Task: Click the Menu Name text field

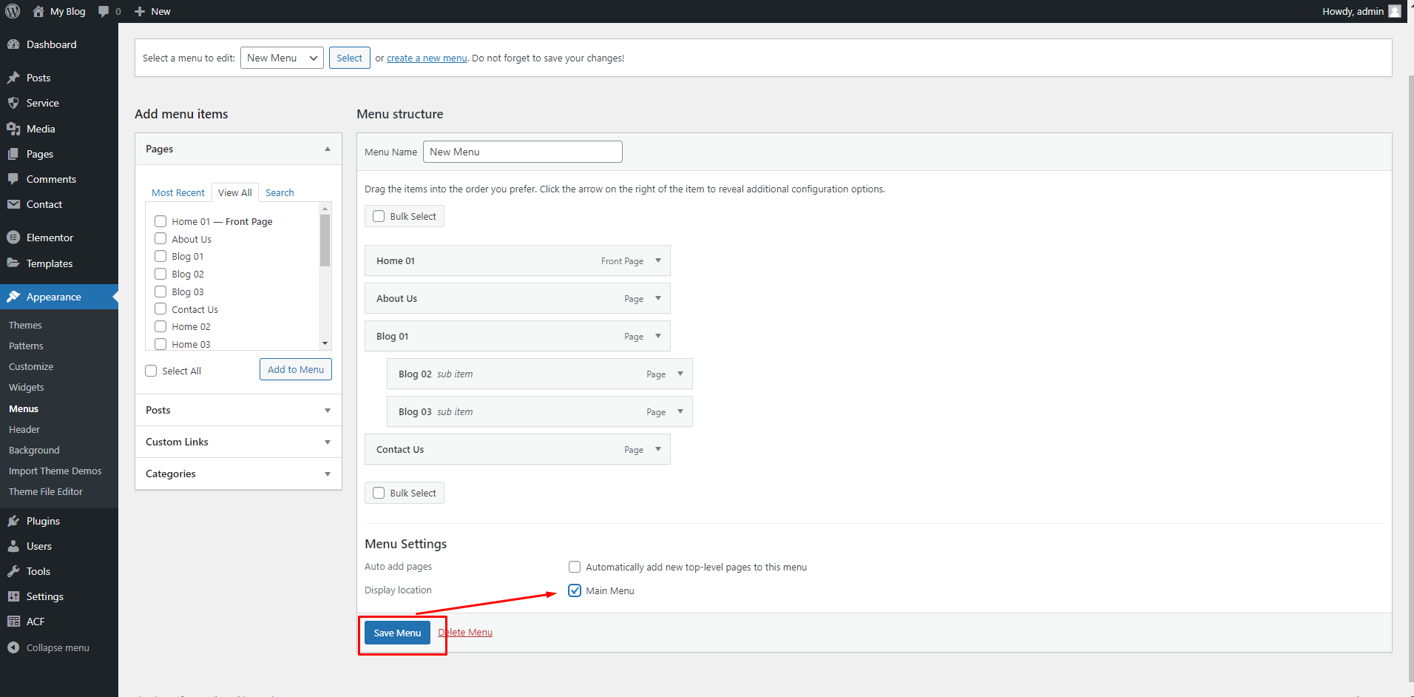Action: click(x=522, y=152)
